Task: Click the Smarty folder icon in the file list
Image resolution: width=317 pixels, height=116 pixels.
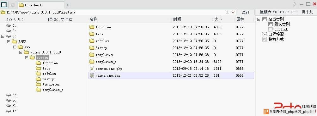Action: pos(92,48)
